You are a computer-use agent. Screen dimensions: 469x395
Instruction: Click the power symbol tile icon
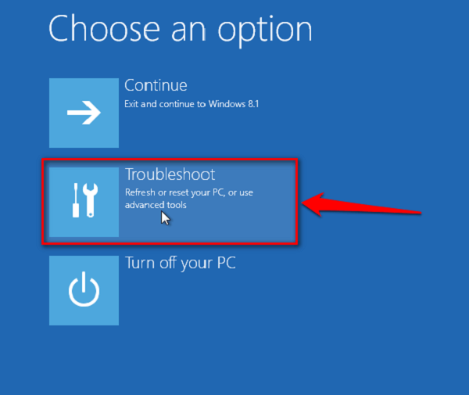[x=84, y=290]
